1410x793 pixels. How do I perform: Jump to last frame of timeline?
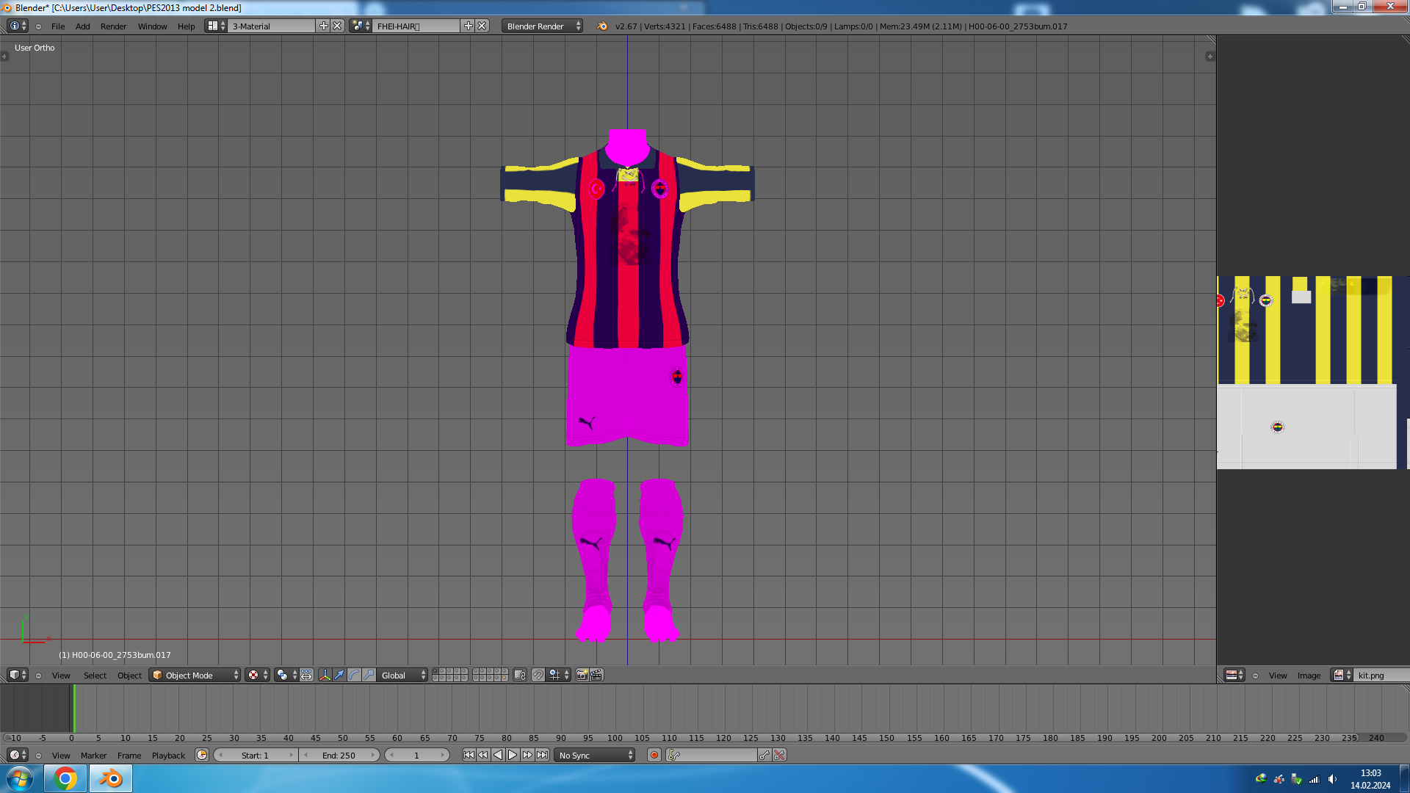pyautogui.click(x=542, y=755)
